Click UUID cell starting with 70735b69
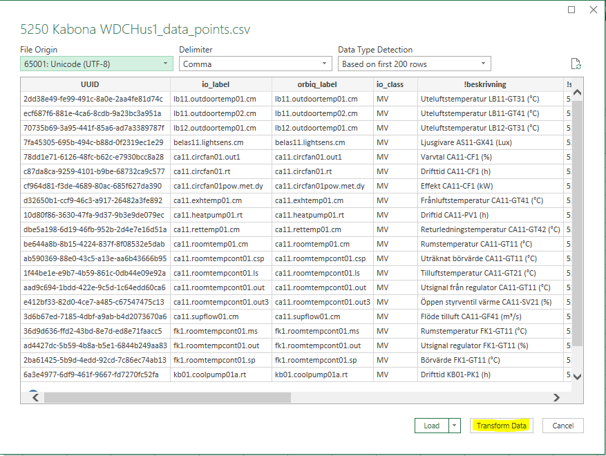This screenshot has width=606, height=456. tap(94, 128)
